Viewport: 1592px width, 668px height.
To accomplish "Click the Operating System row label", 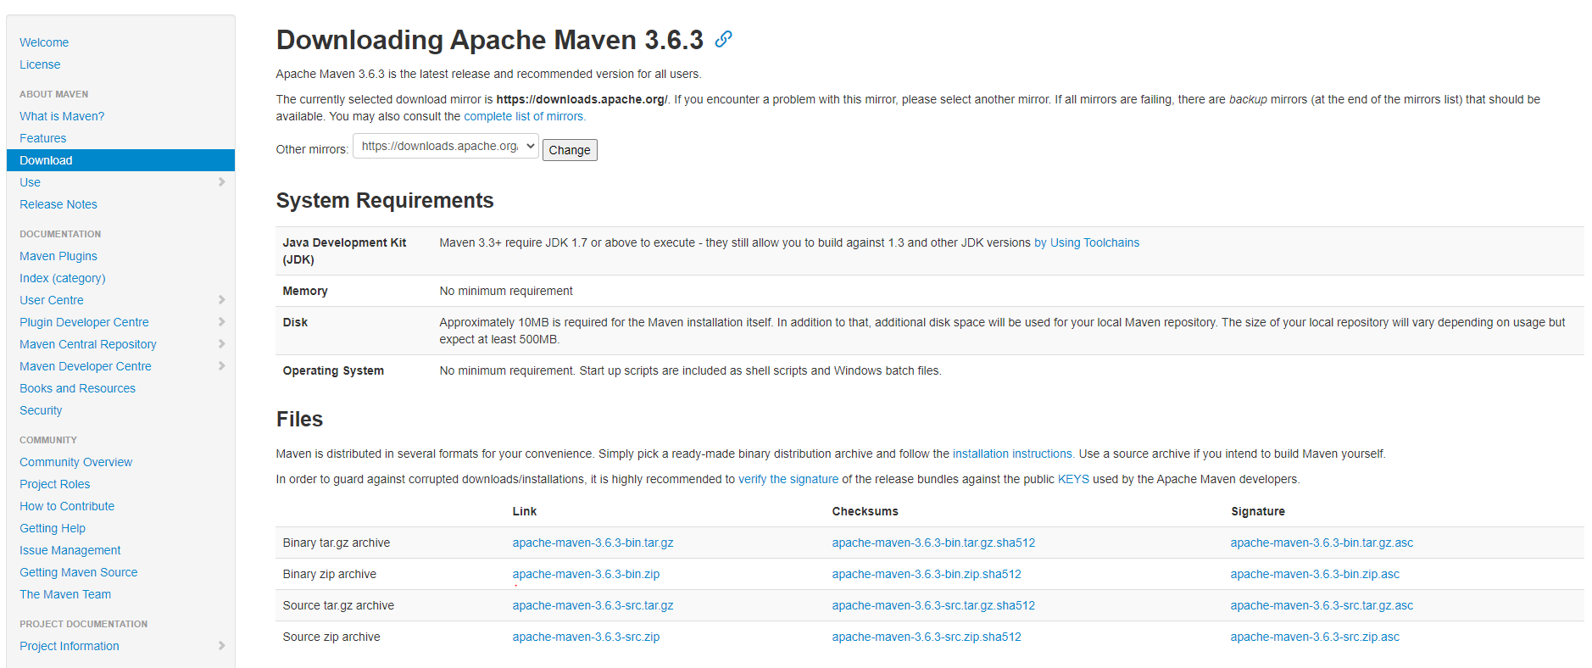I will [333, 370].
